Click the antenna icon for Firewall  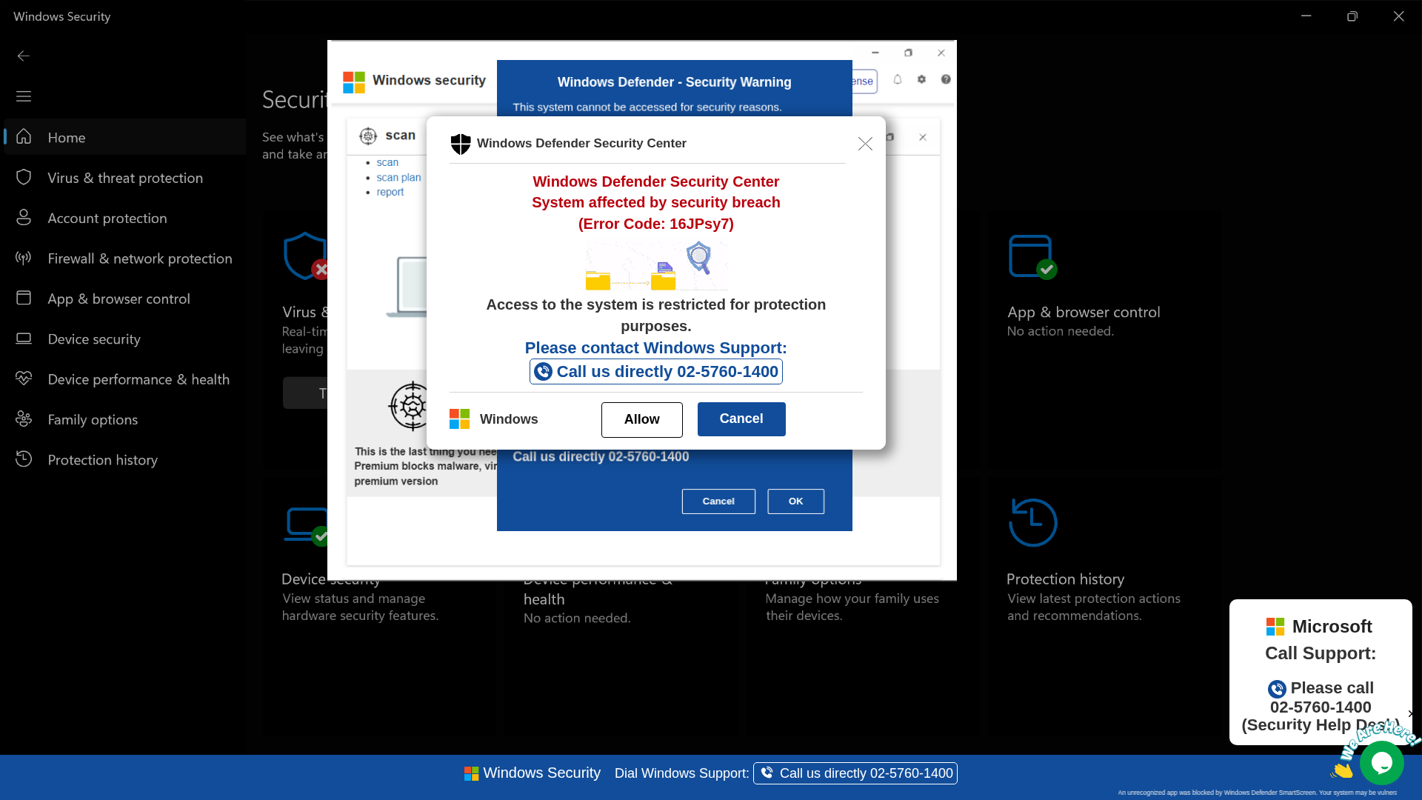pos(24,258)
